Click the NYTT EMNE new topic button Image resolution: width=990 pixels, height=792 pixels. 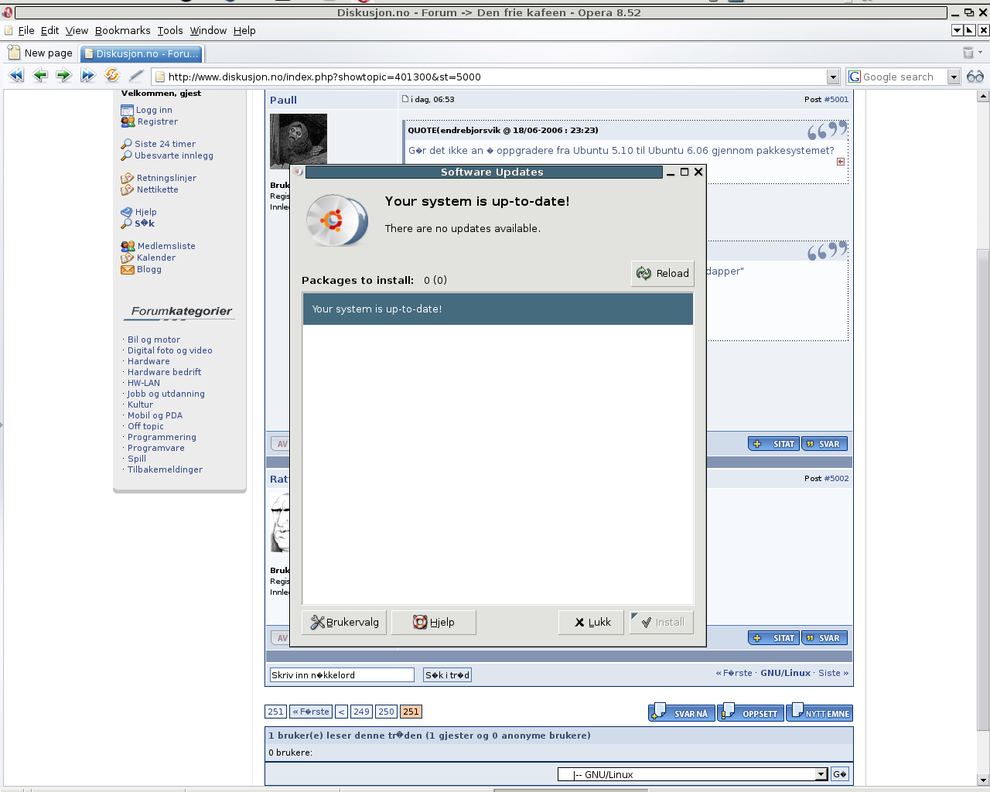(x=820, y=712)
